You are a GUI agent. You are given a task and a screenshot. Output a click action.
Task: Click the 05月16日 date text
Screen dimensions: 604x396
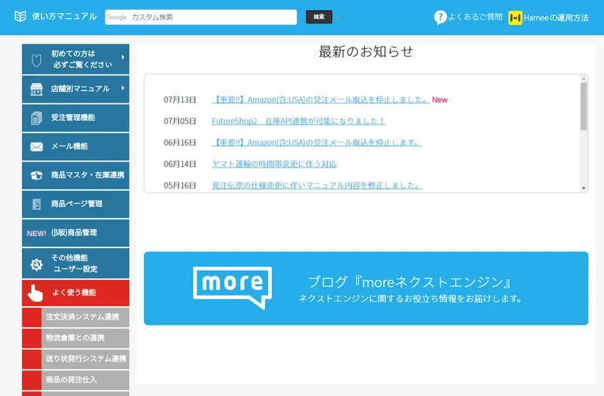(180, 186)
